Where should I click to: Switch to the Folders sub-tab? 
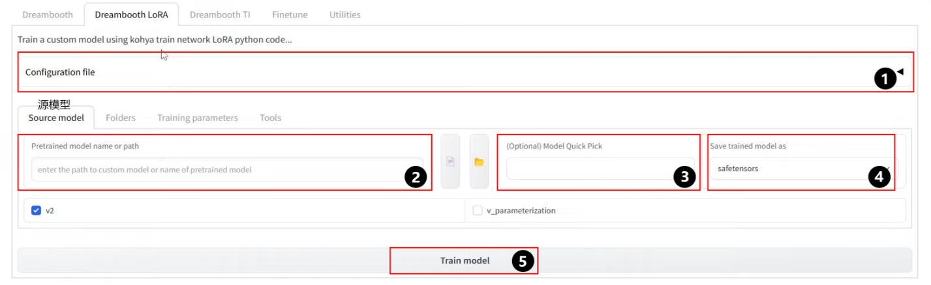click(121, 118)
